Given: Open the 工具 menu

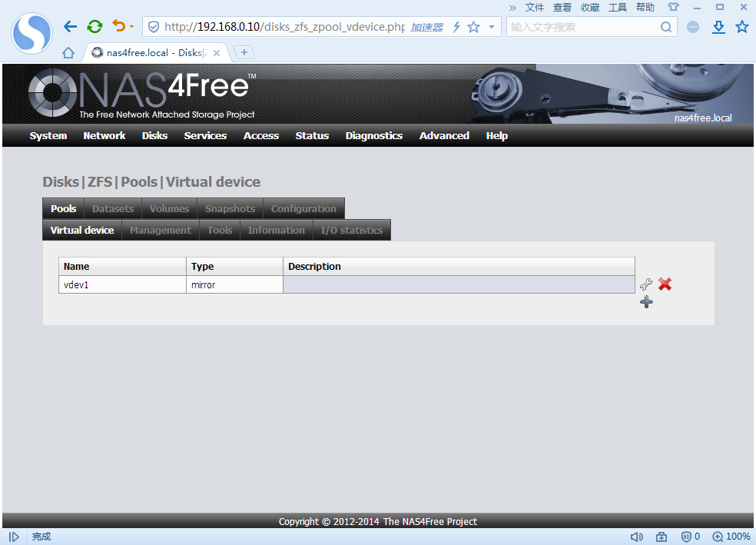Looking at the screenshot, I should tap(618, 7).
